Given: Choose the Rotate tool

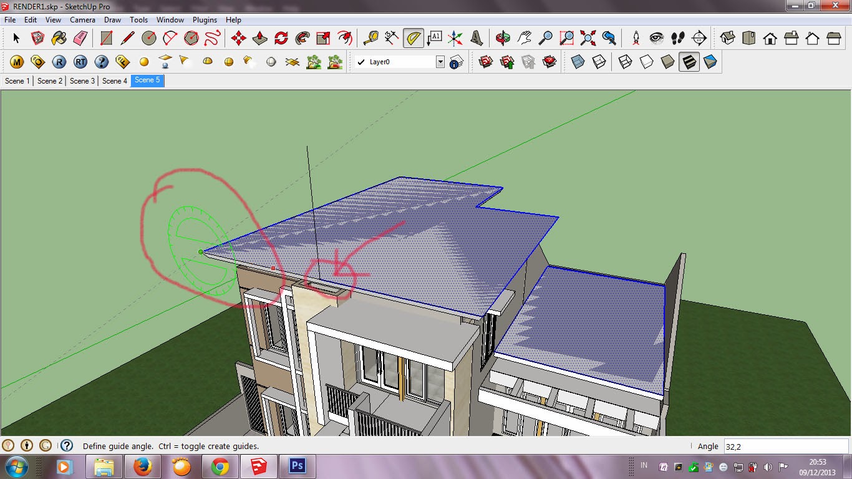Looking at the screenshot, I should click(281, 38).
